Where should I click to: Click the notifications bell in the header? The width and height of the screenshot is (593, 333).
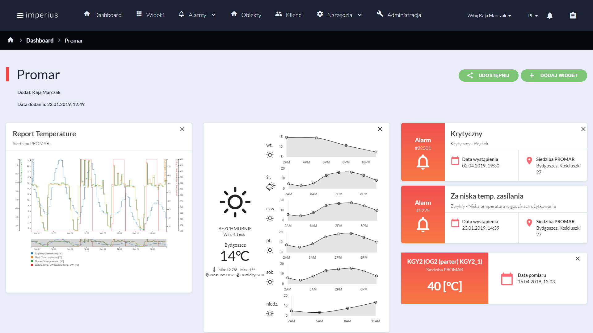[x=550, y=15]
